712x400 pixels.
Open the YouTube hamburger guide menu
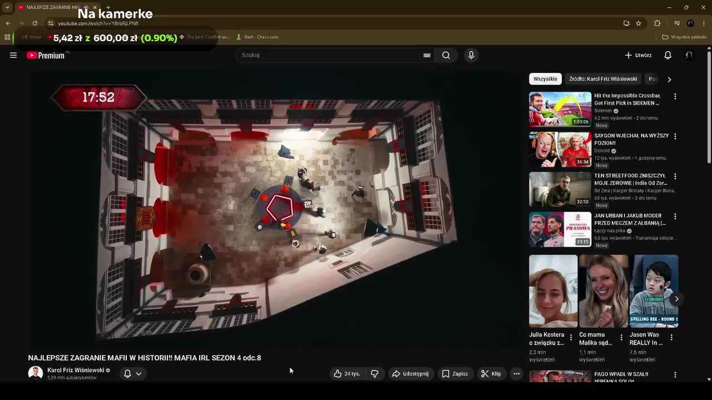pyautogui.click(x=13, y=55)
